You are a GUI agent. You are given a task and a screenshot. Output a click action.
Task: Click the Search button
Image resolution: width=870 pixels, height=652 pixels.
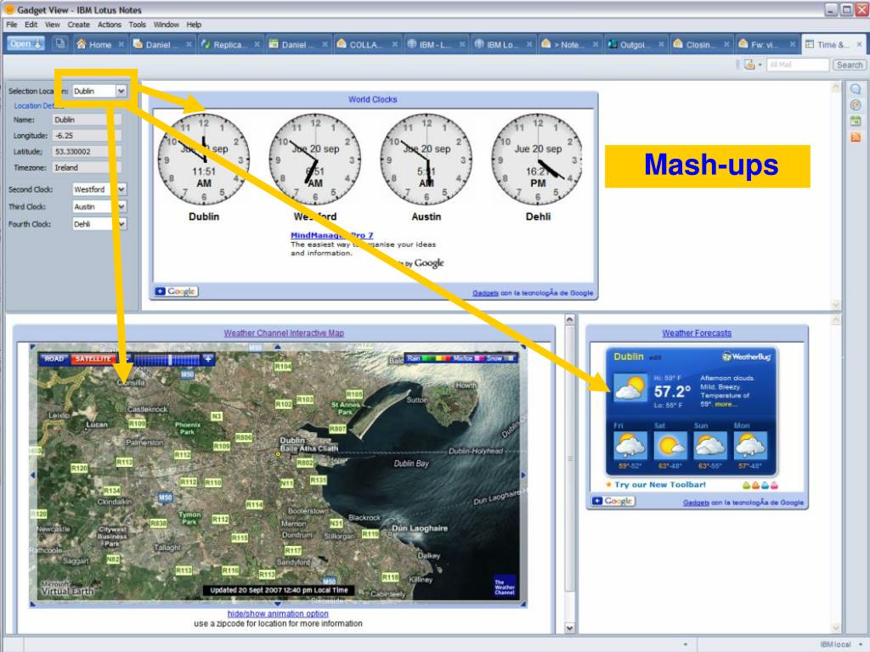point(849,65)
